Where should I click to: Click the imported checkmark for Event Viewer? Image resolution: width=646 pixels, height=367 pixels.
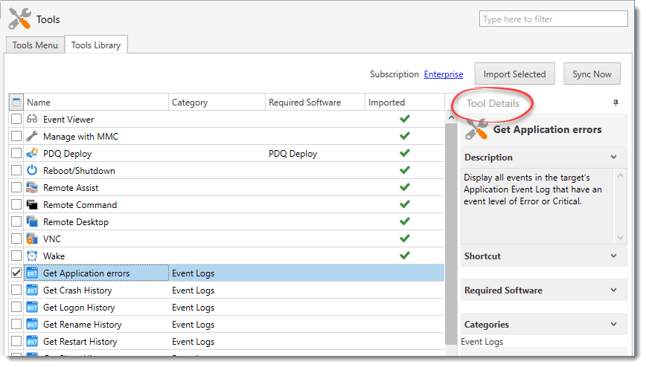[405, 119]
